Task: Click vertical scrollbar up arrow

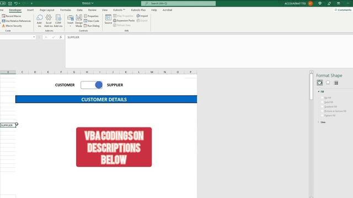Action: 311,72
